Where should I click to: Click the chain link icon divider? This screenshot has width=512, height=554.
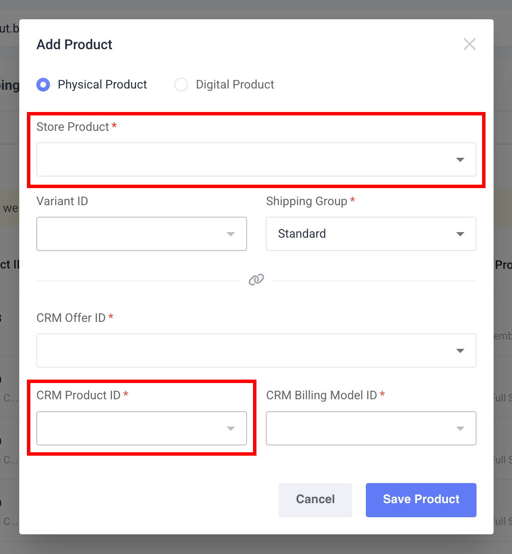click(256, 280)
